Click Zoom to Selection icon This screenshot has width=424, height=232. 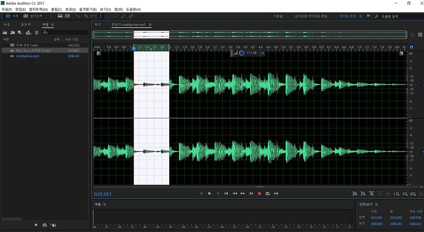(x=413, y=194)
